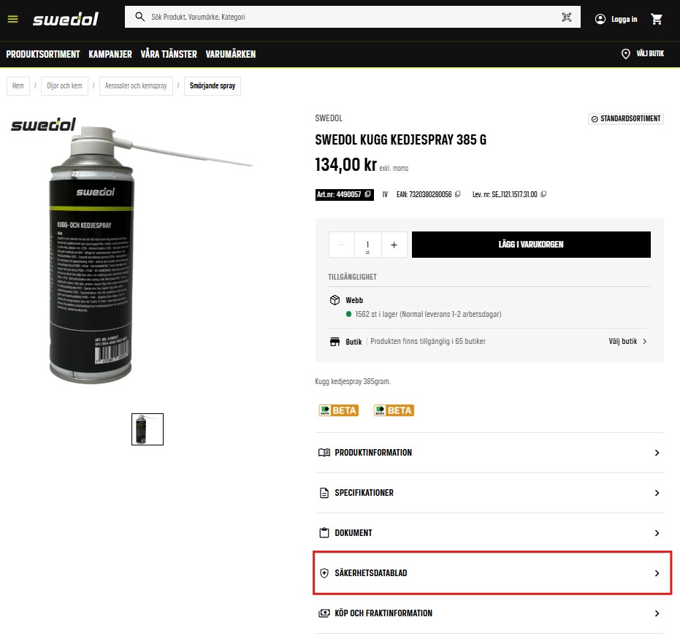The width and height of the screenshot is (680, 636).
Task: Copy the EAN number
Action: tap(457, 194)
